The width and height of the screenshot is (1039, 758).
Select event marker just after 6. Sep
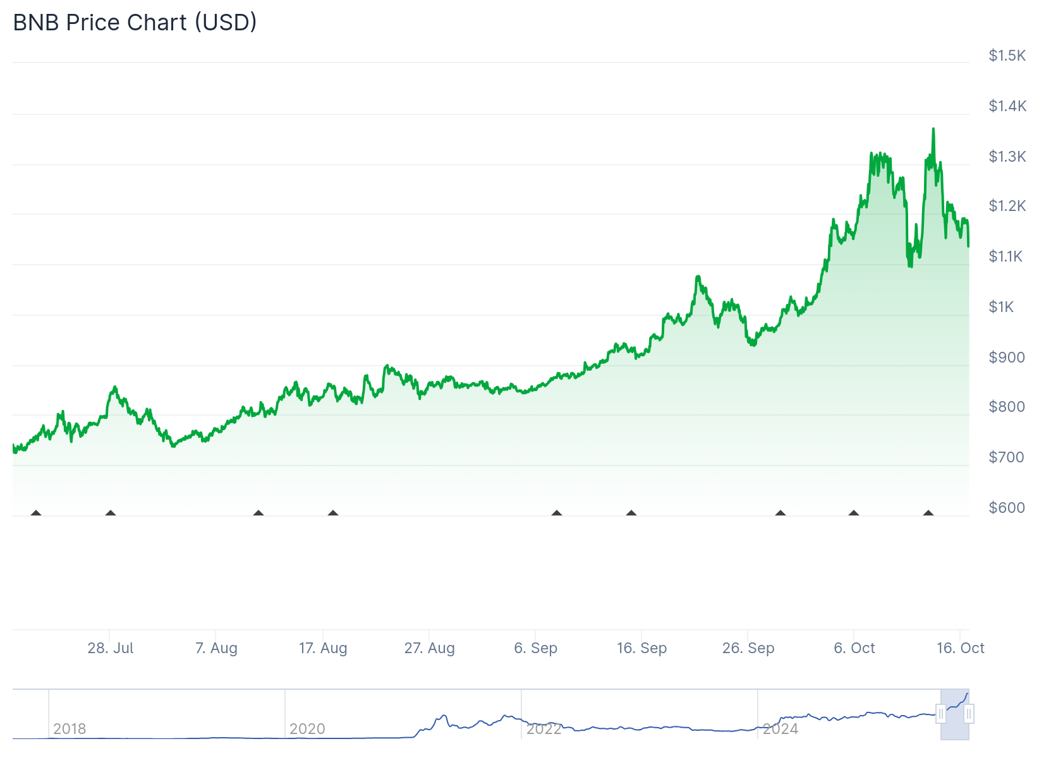tap(557, 514)
